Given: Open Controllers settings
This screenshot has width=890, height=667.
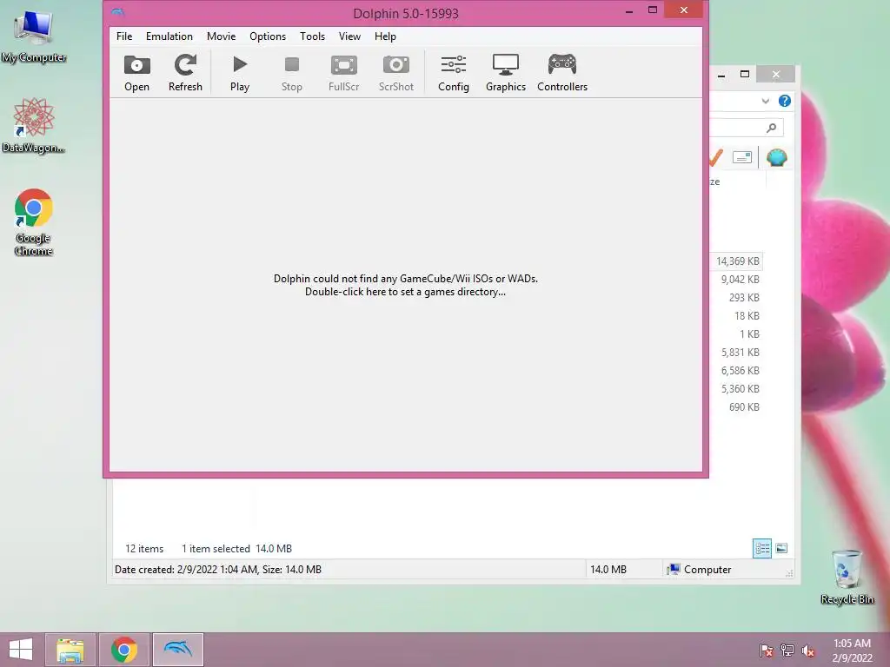Looking at the screenshot, I should [562, 73].
